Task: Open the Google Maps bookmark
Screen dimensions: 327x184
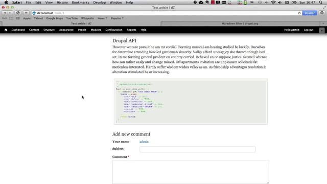Action: 55,18
